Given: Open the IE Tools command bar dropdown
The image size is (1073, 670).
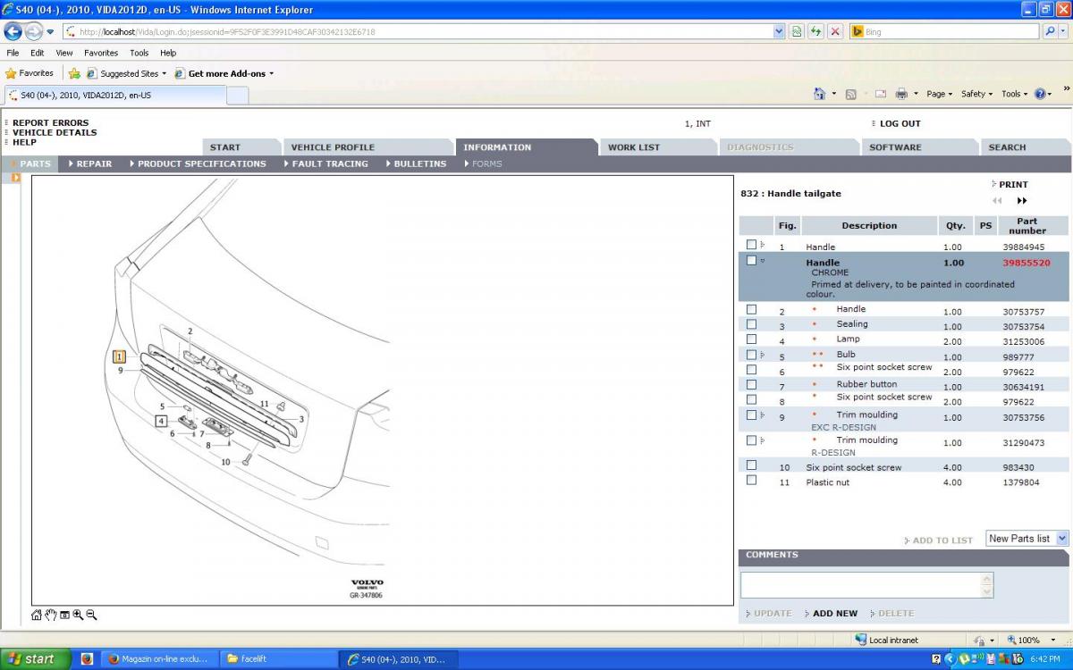Looking at the screenshot, I should click(x=1014, y=94).
